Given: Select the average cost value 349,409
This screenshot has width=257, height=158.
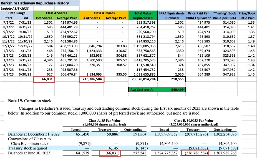Looking at the screenshot, I should coord(177,90).
